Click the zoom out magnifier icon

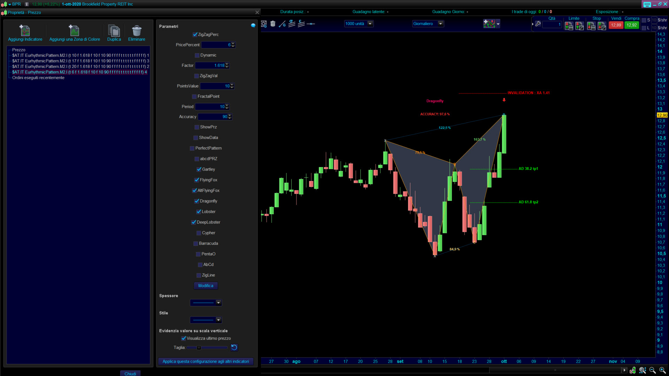pos(652,370)
